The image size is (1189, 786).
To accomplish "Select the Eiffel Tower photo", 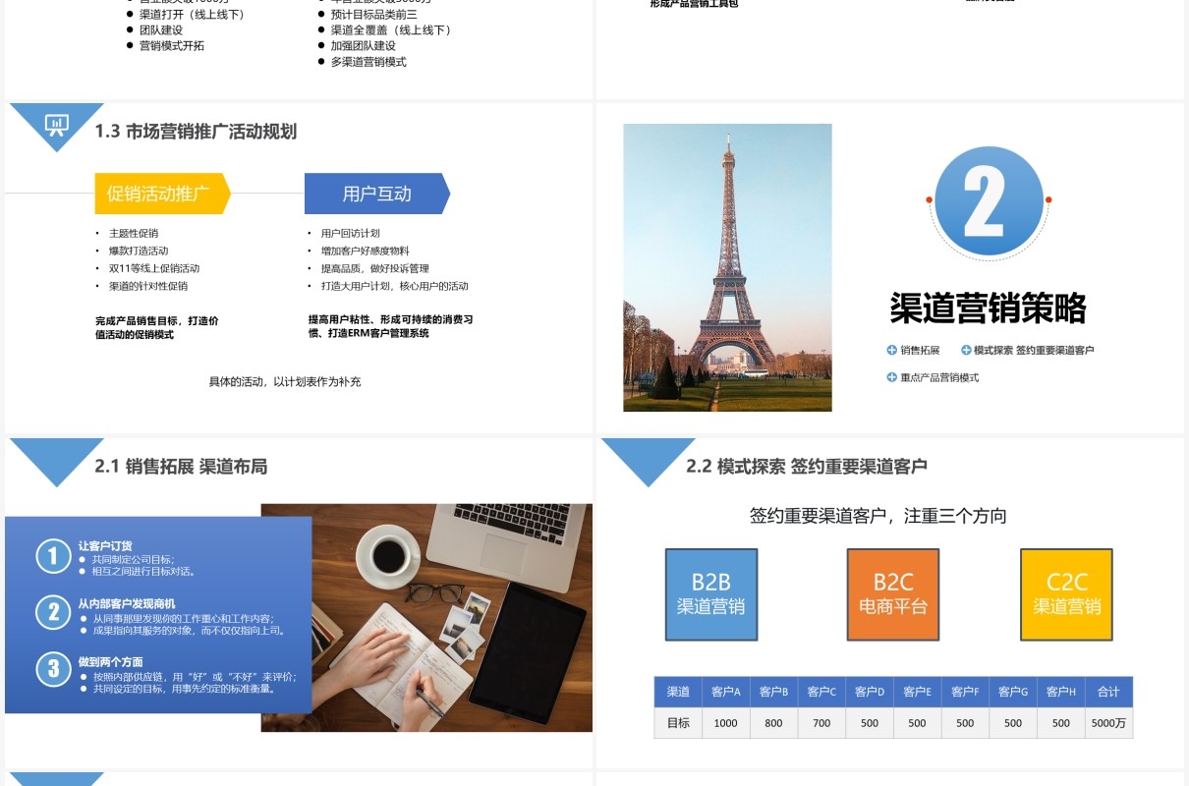I will click(x=727, y=267).
